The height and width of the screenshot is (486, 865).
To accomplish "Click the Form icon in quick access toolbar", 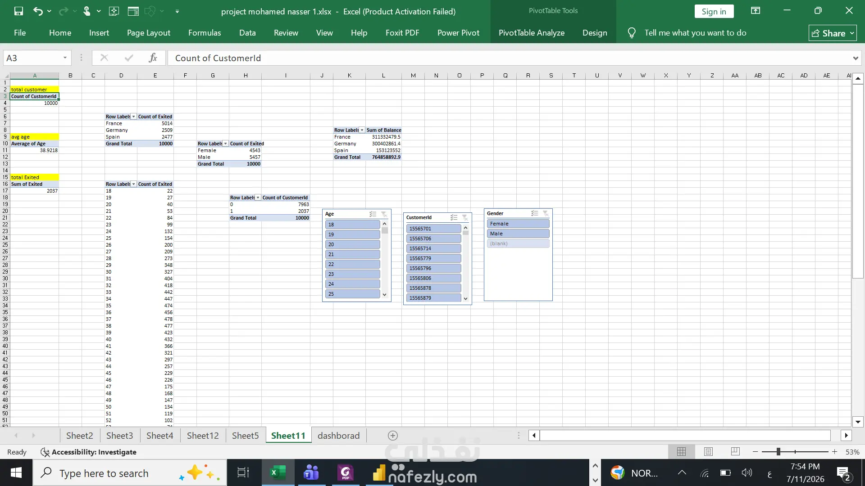I will pyautogui.click(x=133, y=11).
